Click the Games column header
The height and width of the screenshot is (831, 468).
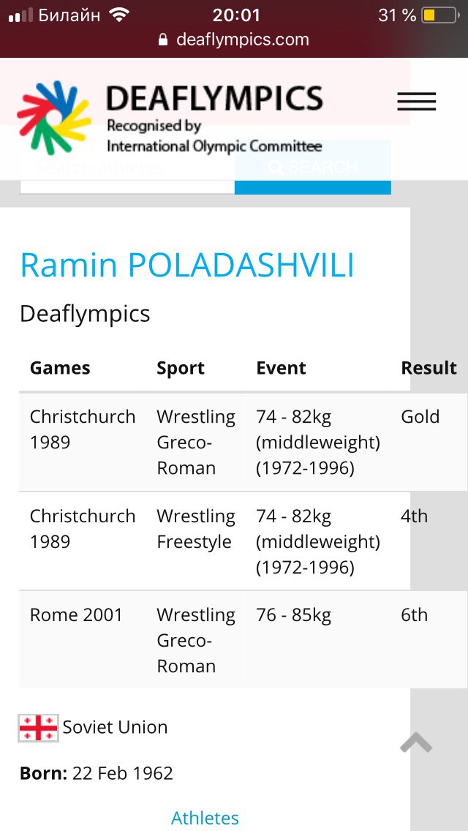point(60,368)
